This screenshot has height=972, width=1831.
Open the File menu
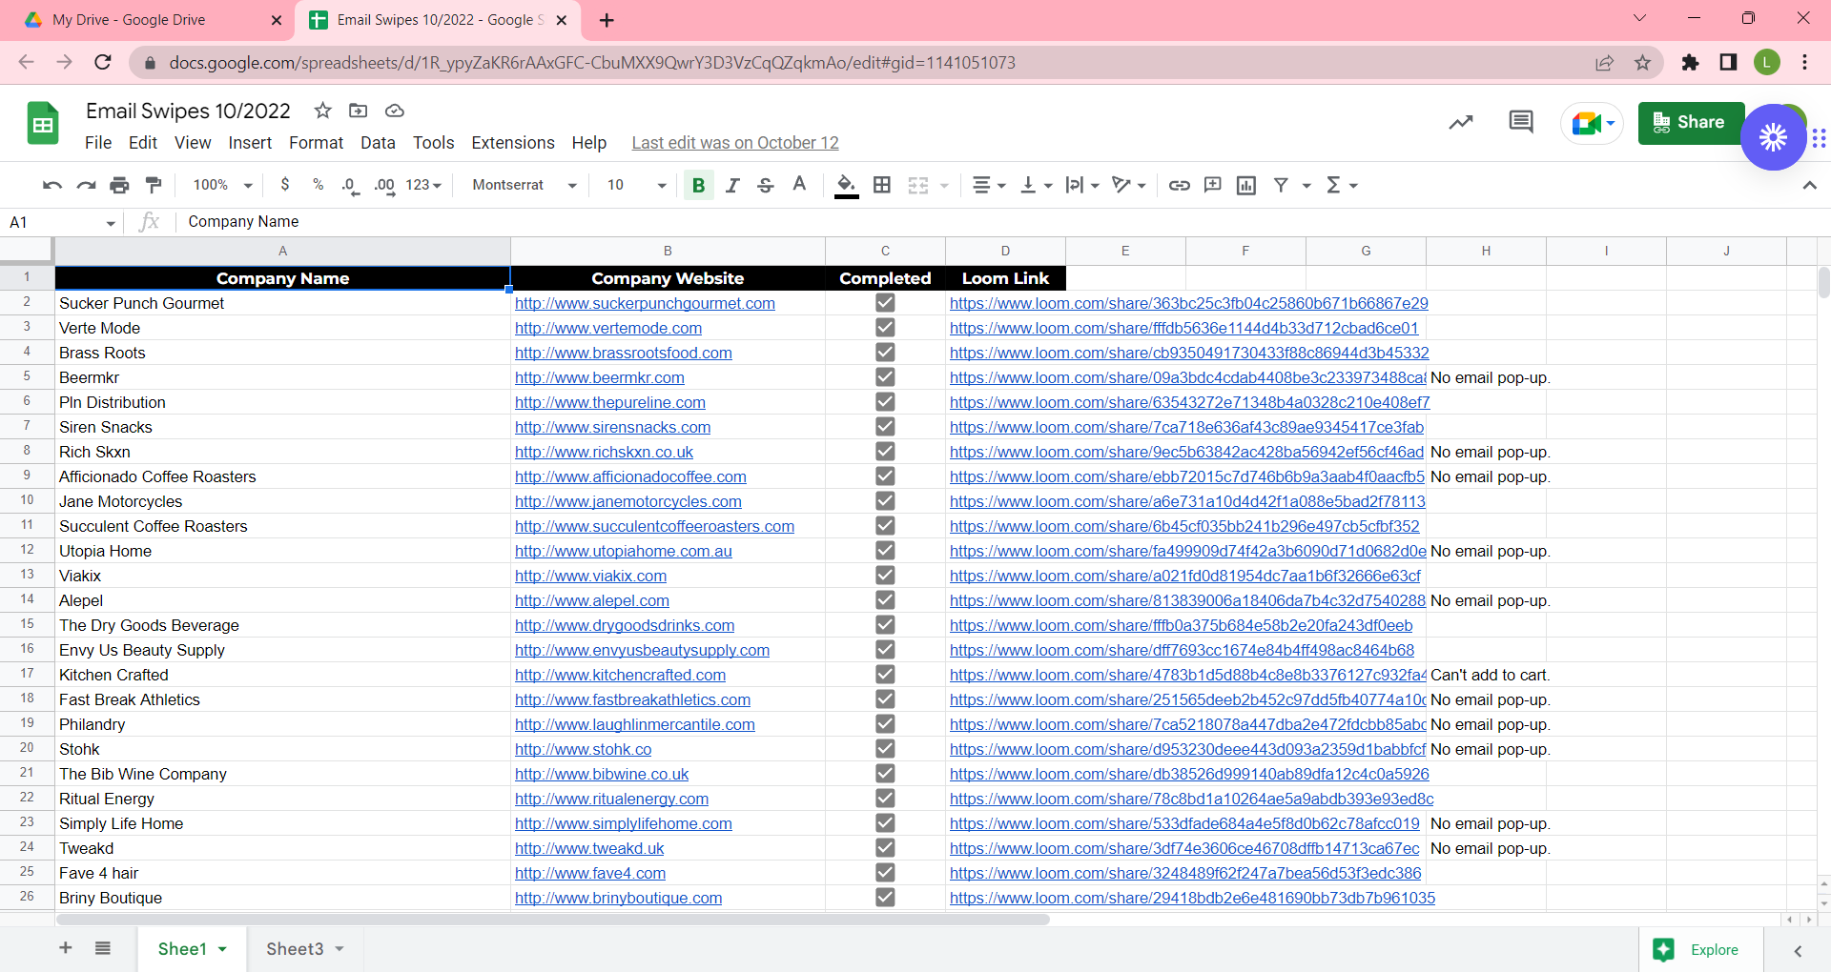click(x=98, y=143)
